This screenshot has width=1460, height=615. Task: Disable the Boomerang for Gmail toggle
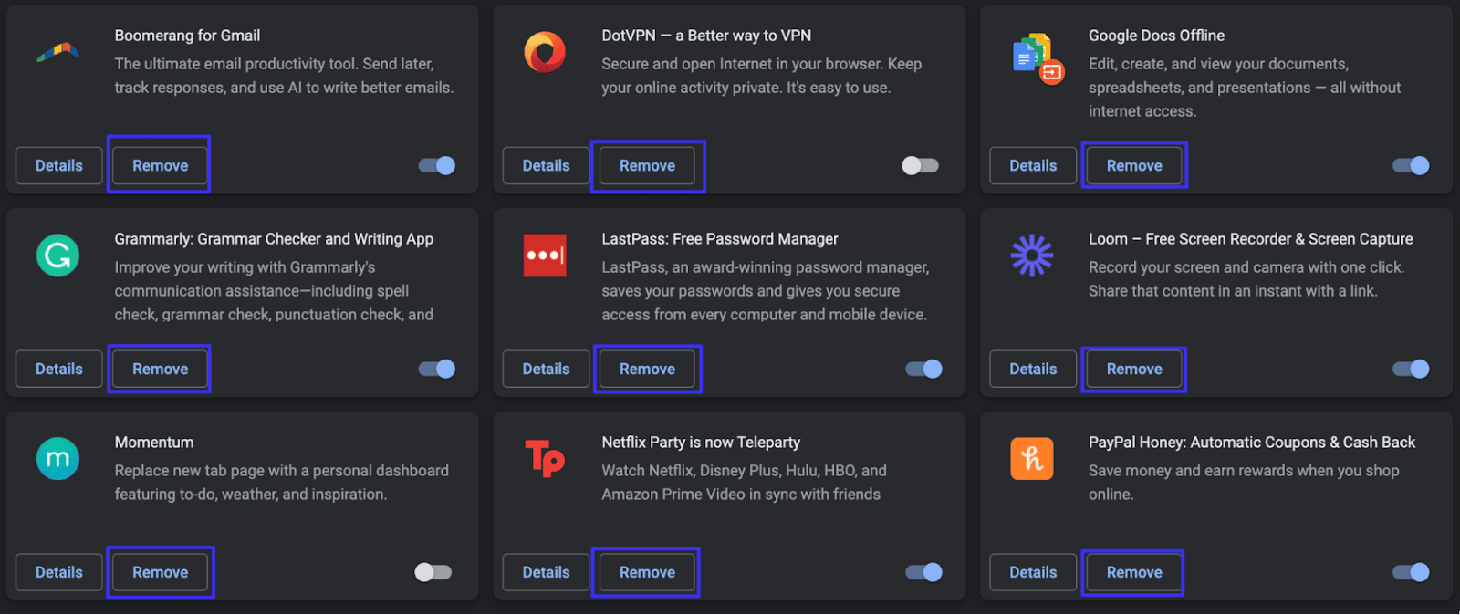[x=436, y=165]
